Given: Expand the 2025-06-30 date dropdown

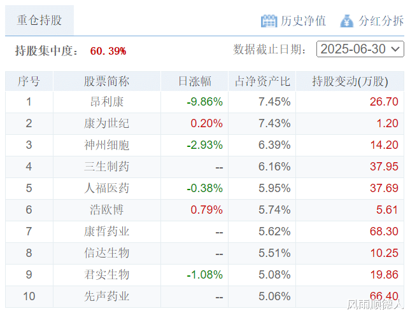Looking at the screenshot, I should pyautogui.click(x=360, y=49).
